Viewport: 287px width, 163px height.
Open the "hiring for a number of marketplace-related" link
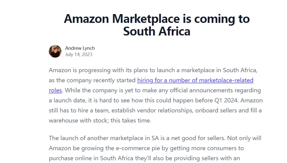[x=195, y=80]
